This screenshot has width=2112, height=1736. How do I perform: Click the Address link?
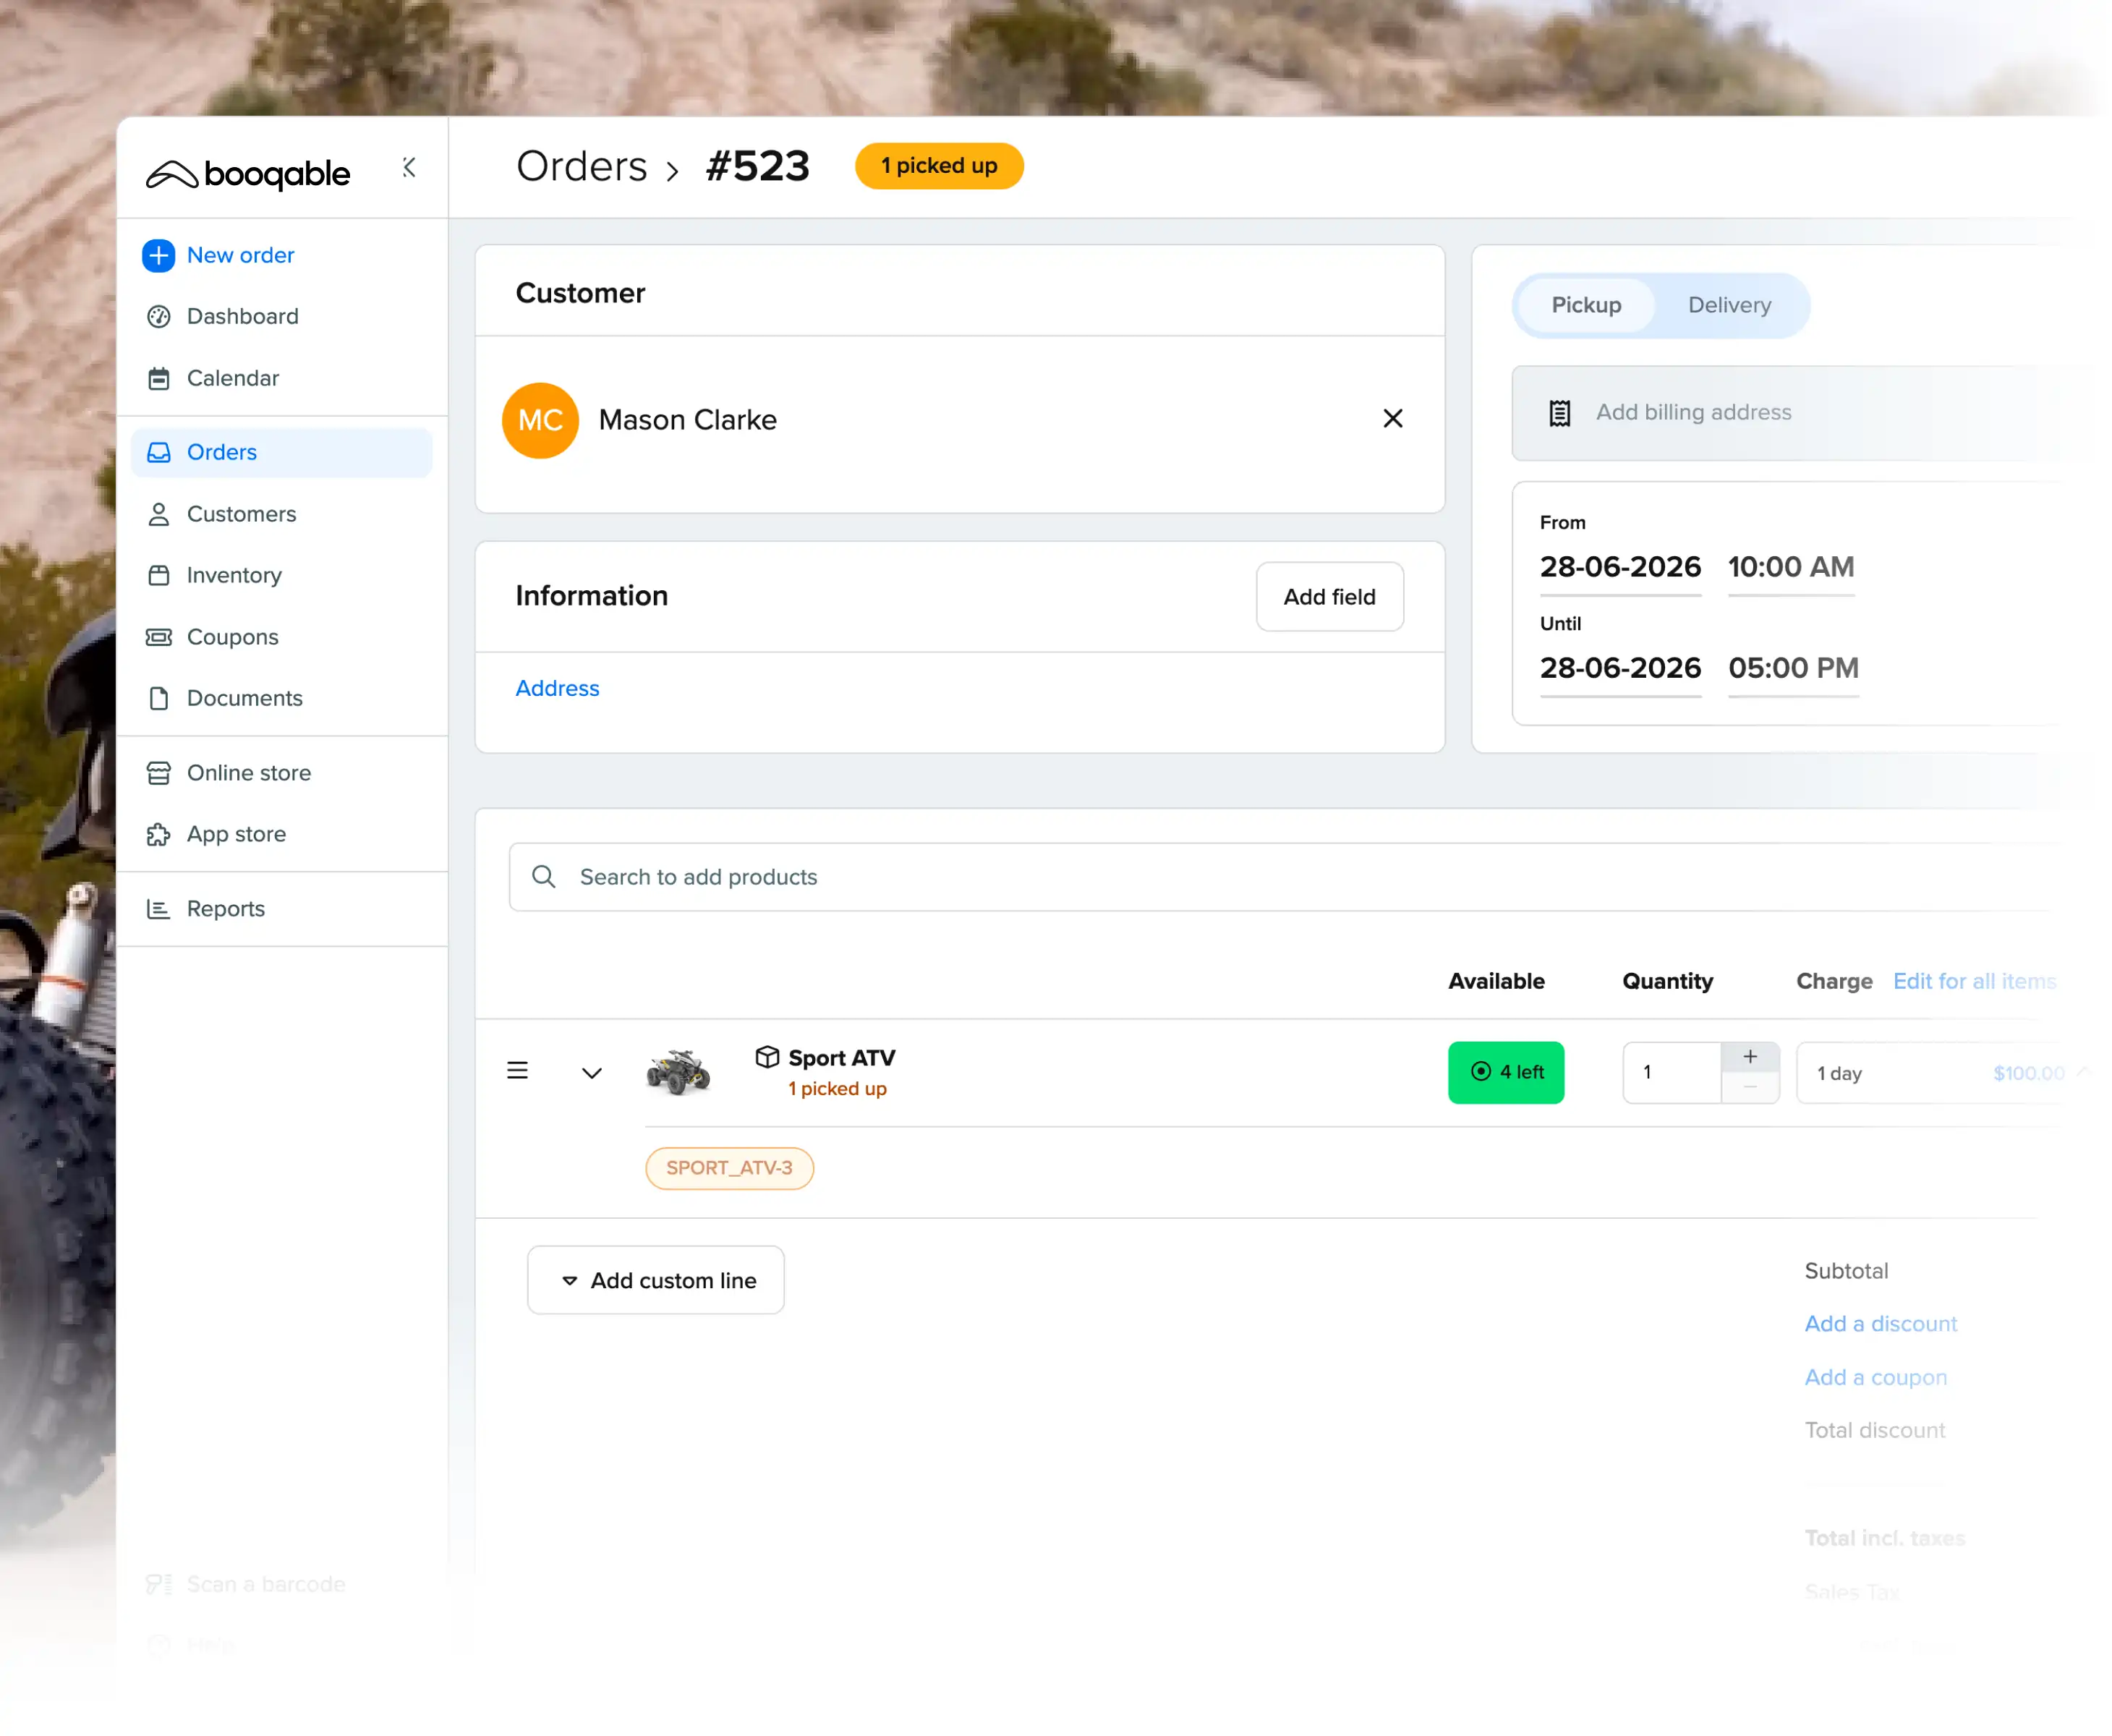coord(557,688)
